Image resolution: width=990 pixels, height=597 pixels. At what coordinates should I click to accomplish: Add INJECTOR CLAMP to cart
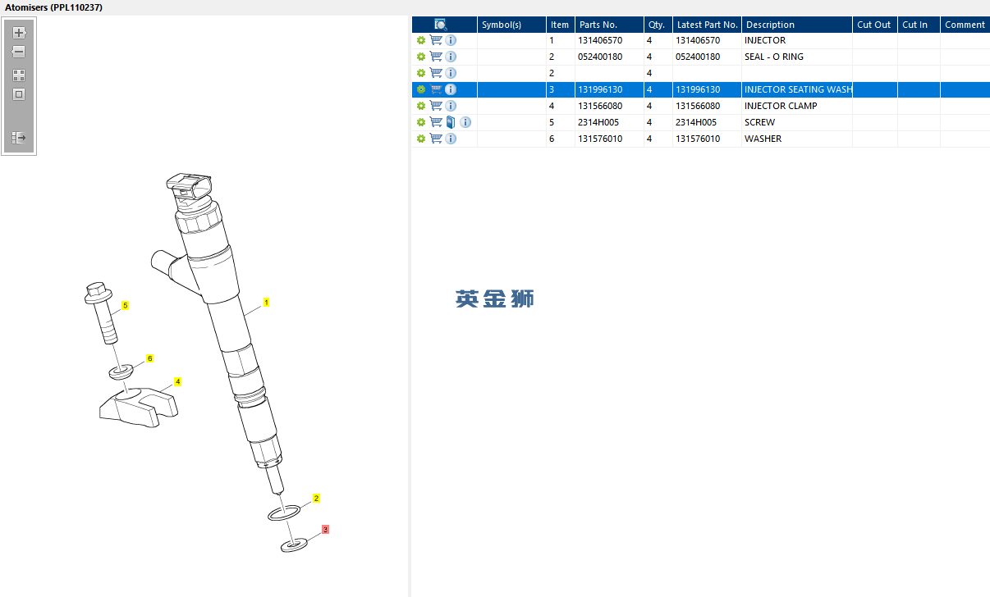coord(436,106)
